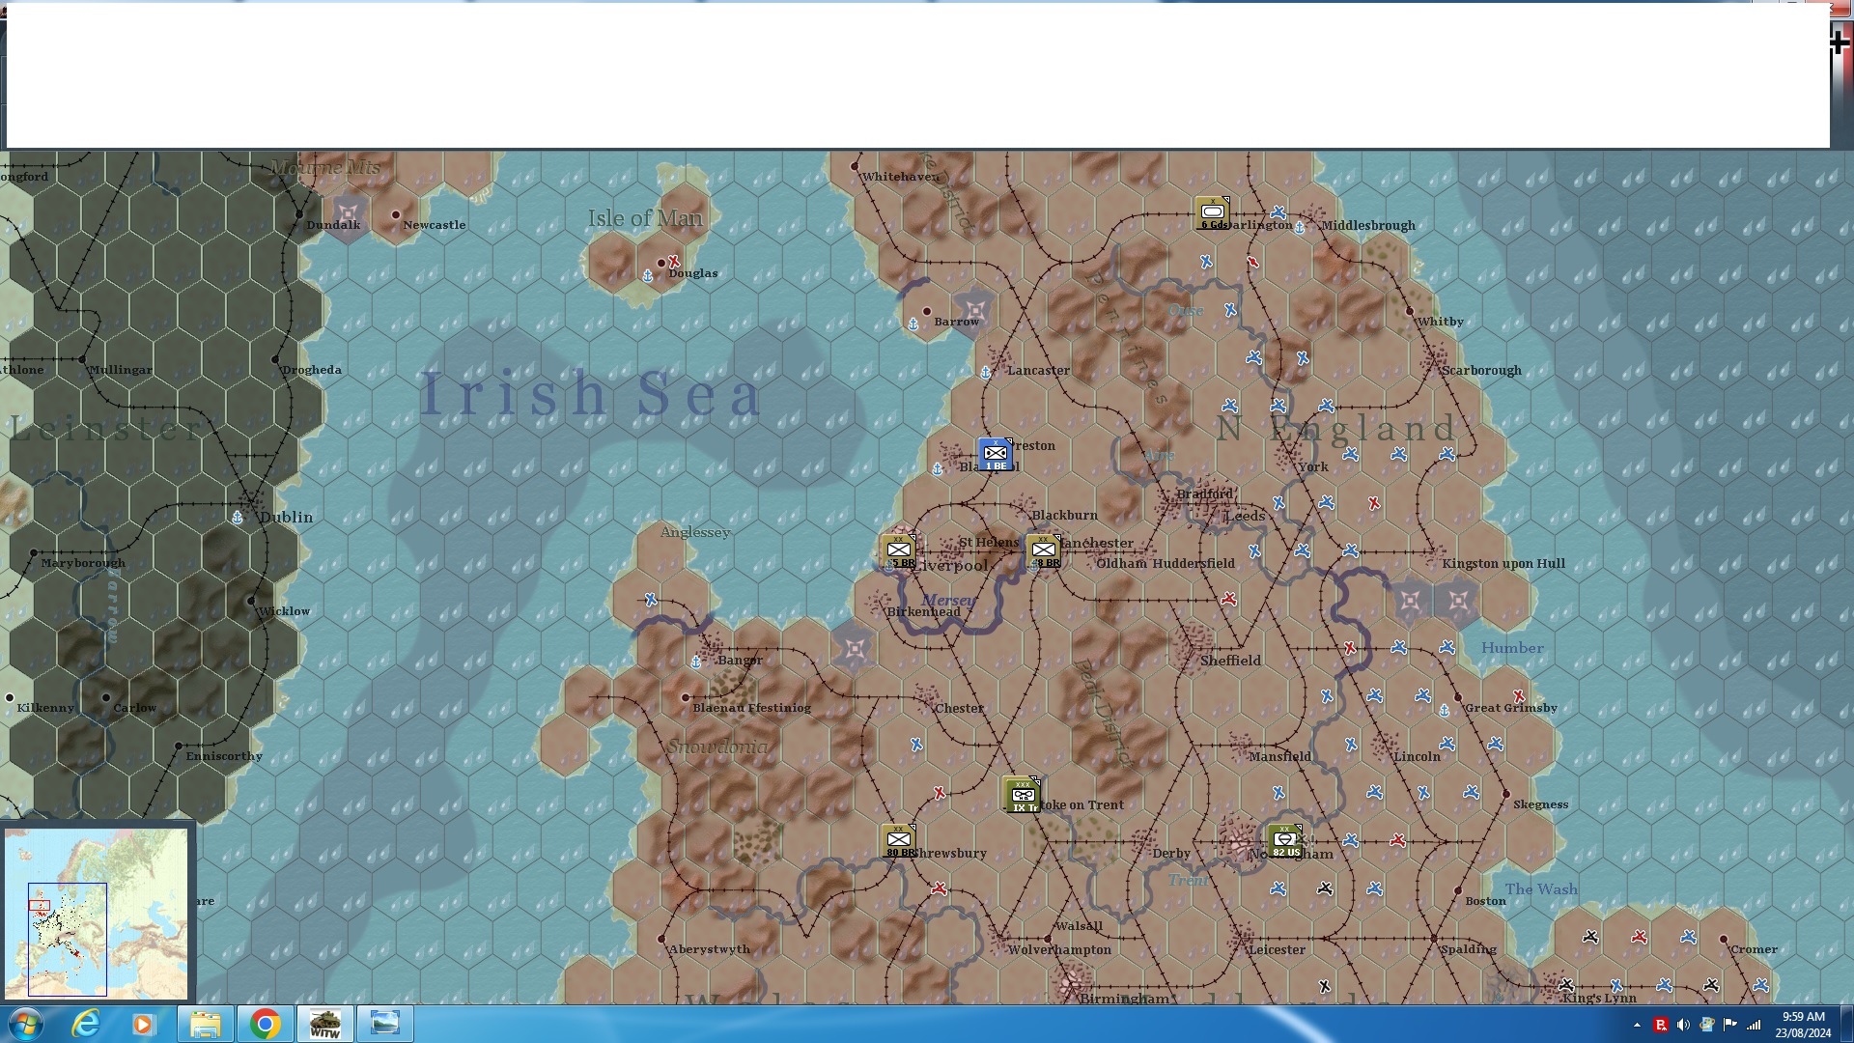Click the unit counter at Manchester
The height and width of the screenshot is (1043, 1854).
point(1044,551)
